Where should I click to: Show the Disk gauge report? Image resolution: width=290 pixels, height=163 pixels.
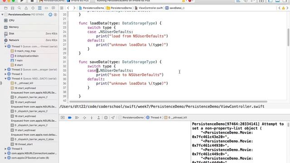pyautogui.click(x=31, y=34)
